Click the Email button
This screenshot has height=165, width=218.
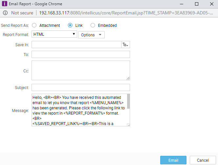173,160
